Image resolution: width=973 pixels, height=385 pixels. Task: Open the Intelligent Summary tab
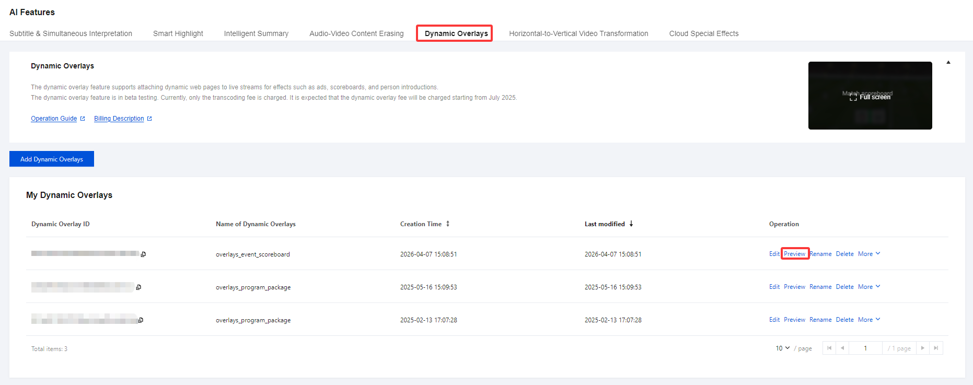tap(256, 33)
